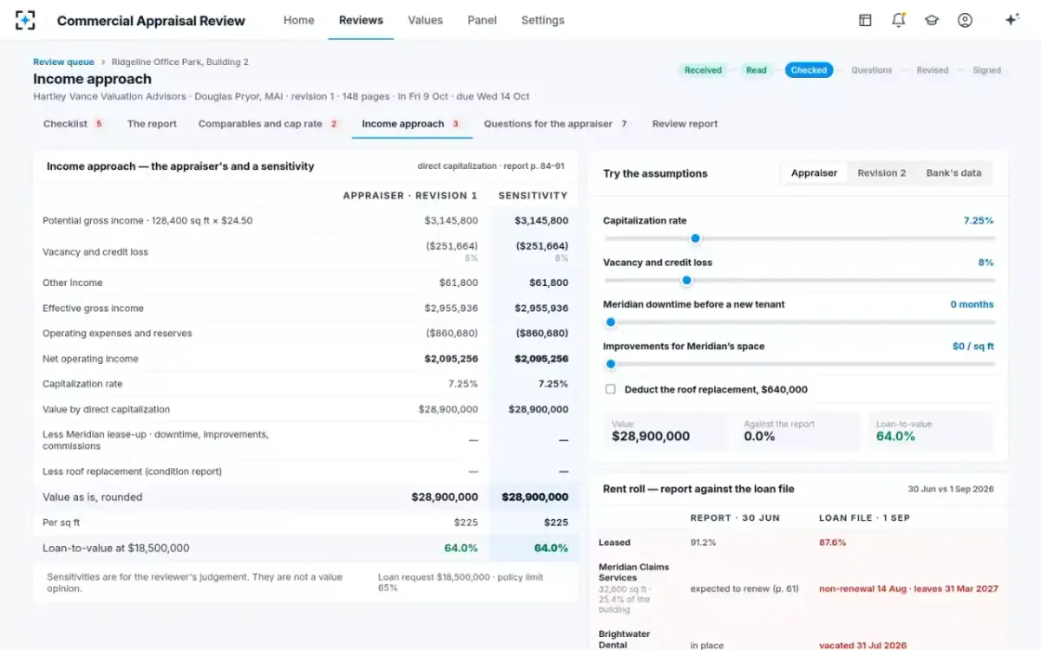Screen dimensions: 1041x650
Task: Click the Meridian downtime slider handle
Action: tap(611, 322)
